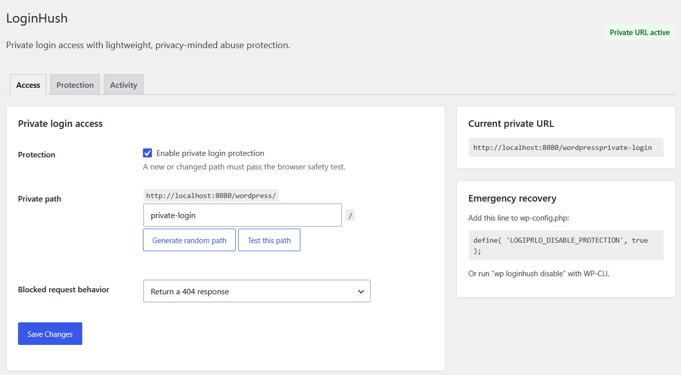The image size is (681, 375).
Task: Click the Private login access heading
Action: pos(60,124)
